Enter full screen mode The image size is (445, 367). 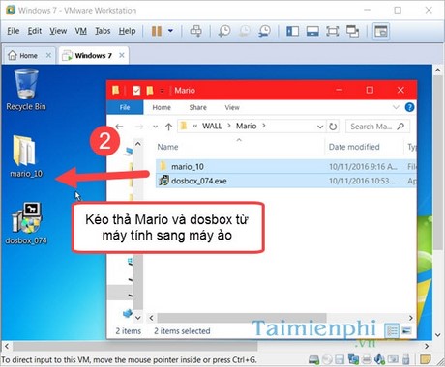pyautogui.click(x=333, y=31)
